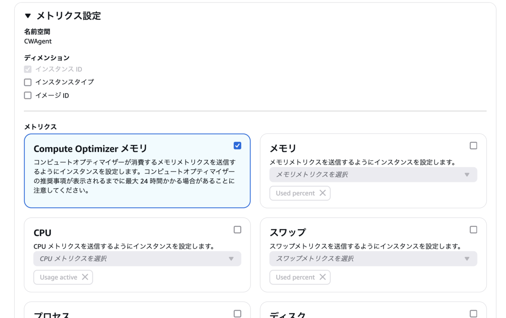Uncheck the Compute Optimizer メモリ checkbox
The width and height of the screenshot is (506, 318).
(237, 146)
